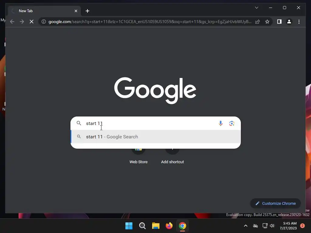Click the Google logo

point(155,90)
